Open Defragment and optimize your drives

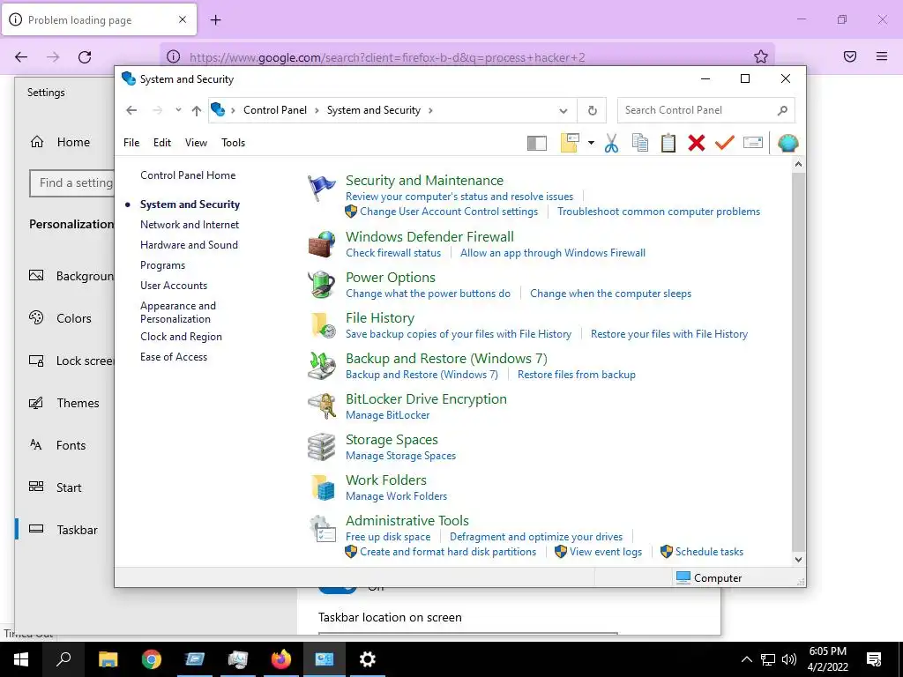(x=536, y=537)
